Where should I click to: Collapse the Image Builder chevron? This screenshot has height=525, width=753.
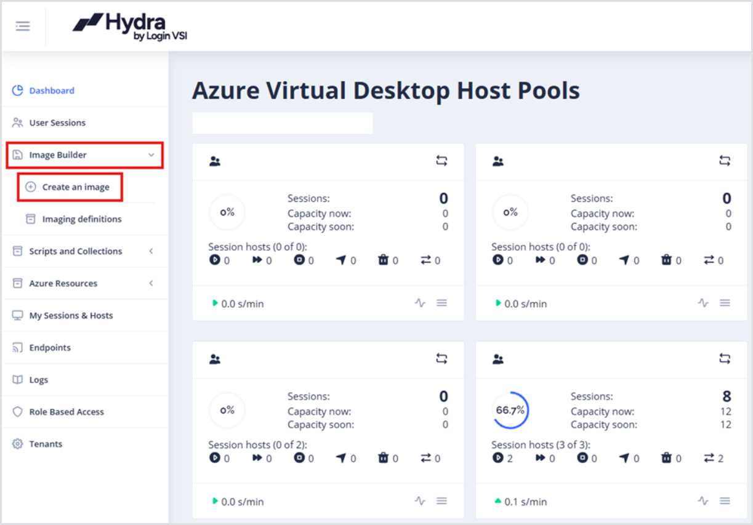click(x=151, y=155)
